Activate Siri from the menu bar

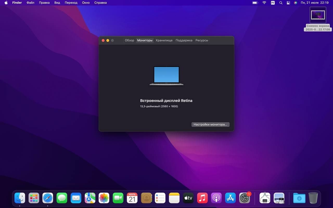click(x=296, y=3)
